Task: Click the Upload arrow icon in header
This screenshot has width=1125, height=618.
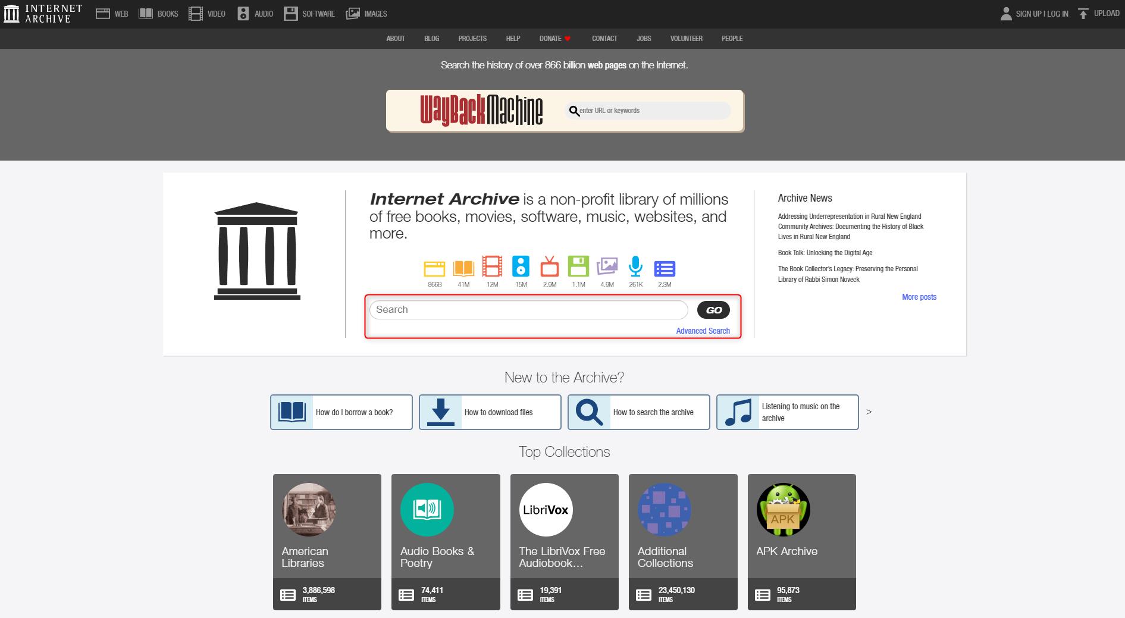Action: click(x=1083, y=14)
